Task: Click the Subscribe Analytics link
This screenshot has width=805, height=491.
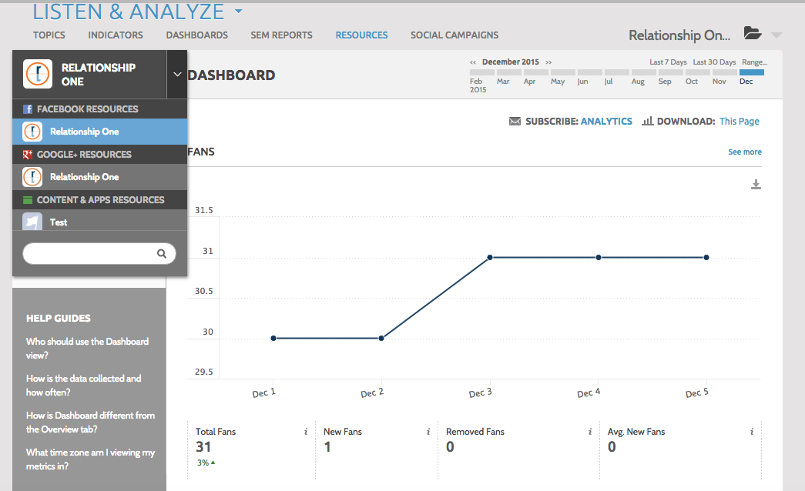Action: click(605, 122)
